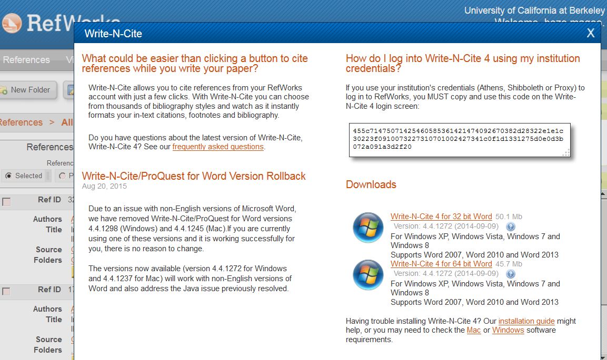Click the All breadcrumb item

pos(67,122)
